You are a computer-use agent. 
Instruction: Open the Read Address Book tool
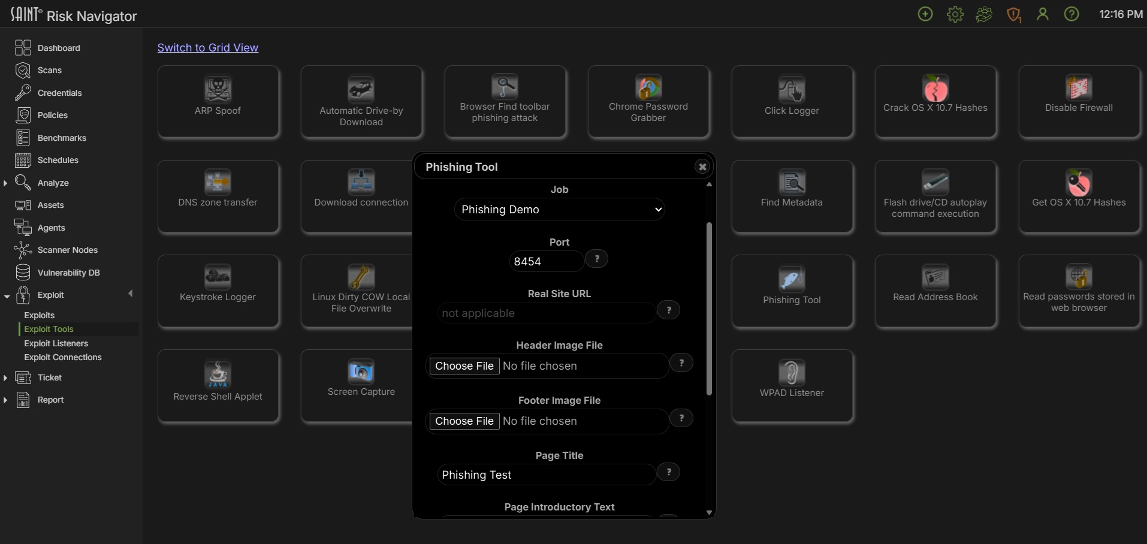point(935,291)
